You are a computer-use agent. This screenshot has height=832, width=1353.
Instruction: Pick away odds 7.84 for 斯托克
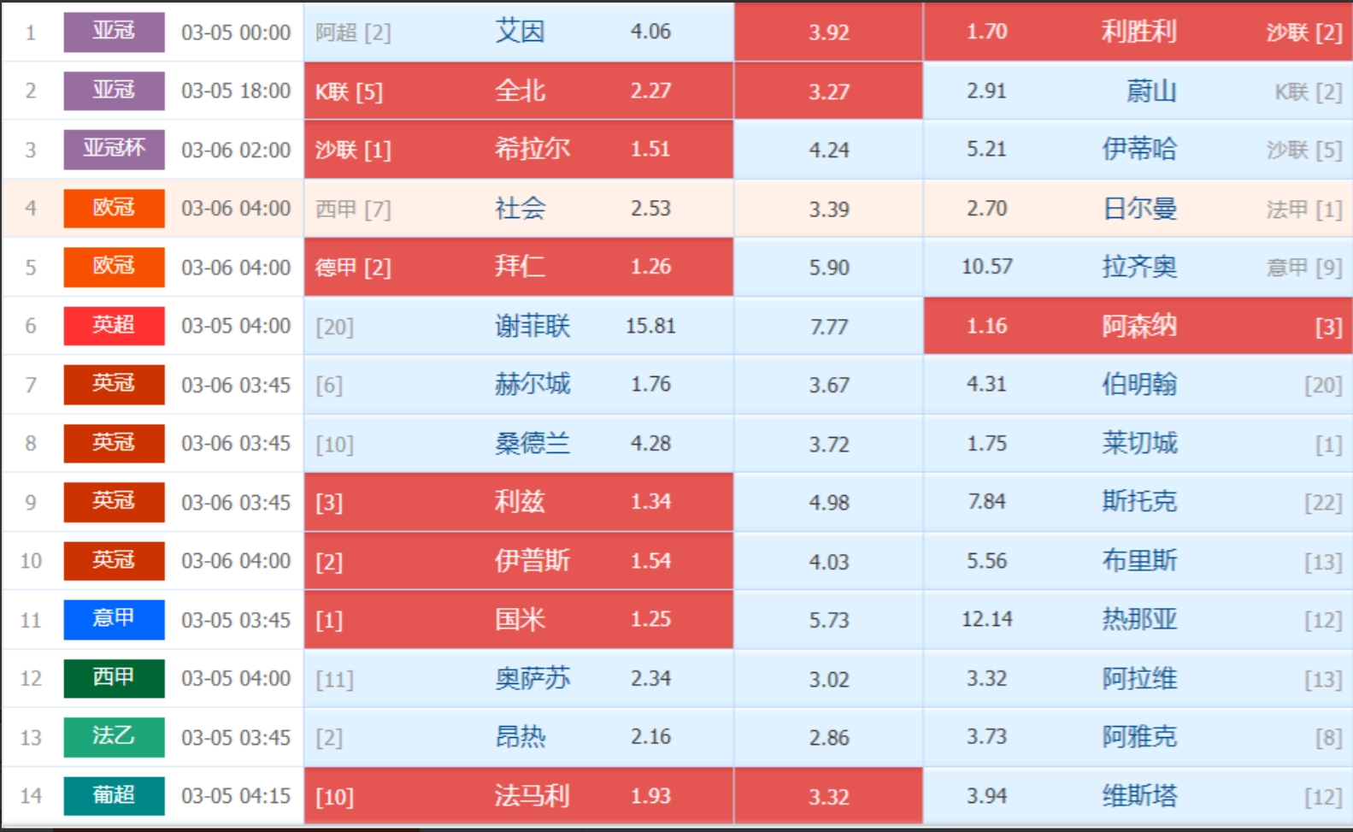click(986, 501)
